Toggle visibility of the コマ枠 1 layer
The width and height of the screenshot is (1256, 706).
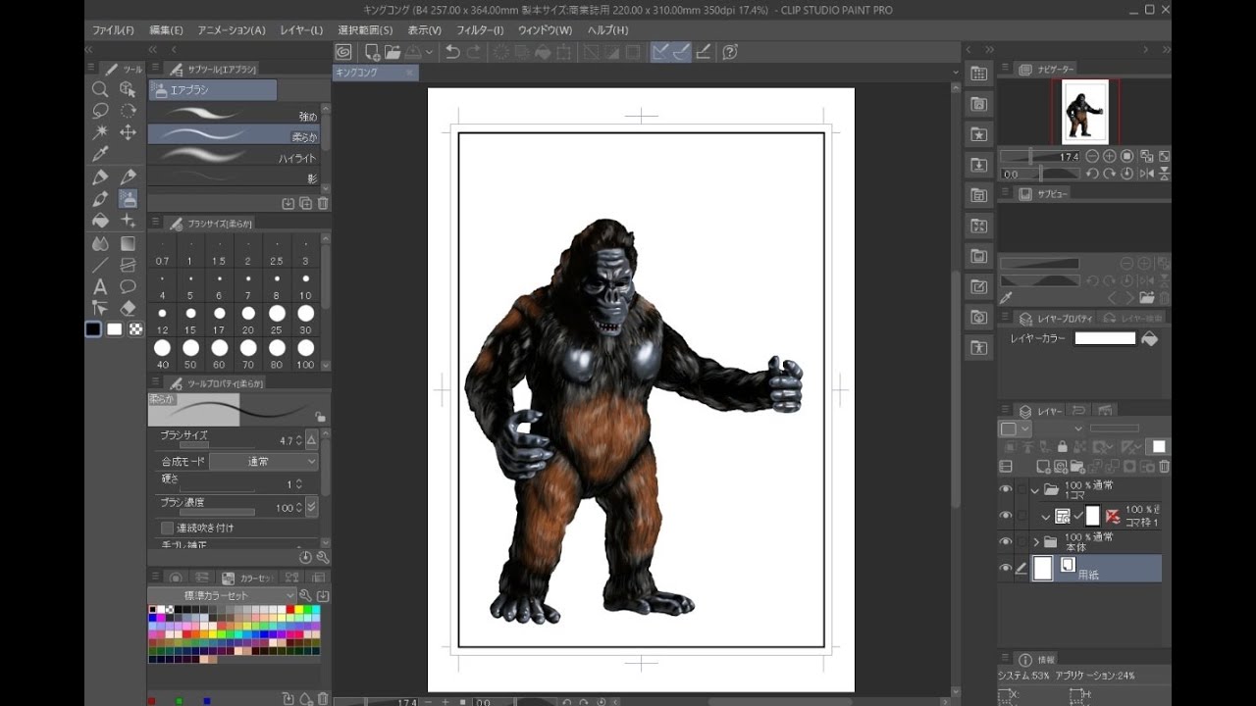(1006, 516)
